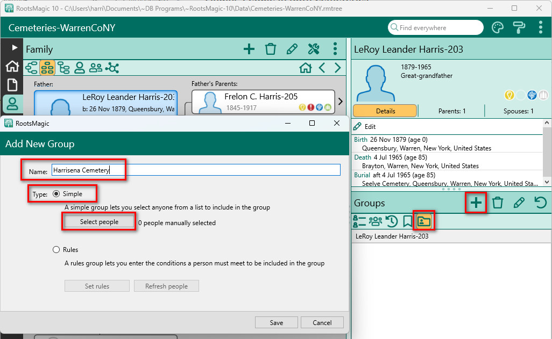Image resolution: width=552 pixels, height=339 pixels.
Task: Select the Family view icon
Action: (47, 68)
